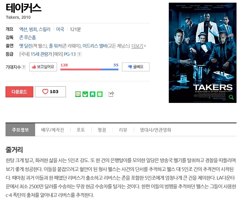Select the 명대사/연관영화 tab
This screenshot has height=200, width=241.
[x=155, y=130]
